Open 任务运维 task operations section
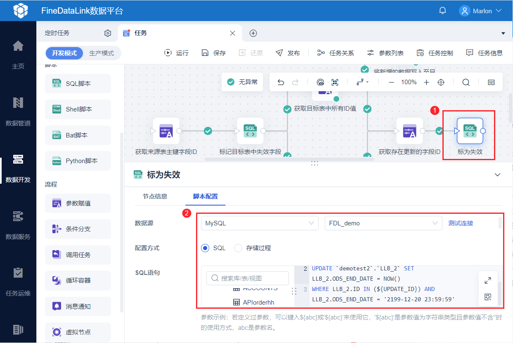513x343 pixels. 18,281
